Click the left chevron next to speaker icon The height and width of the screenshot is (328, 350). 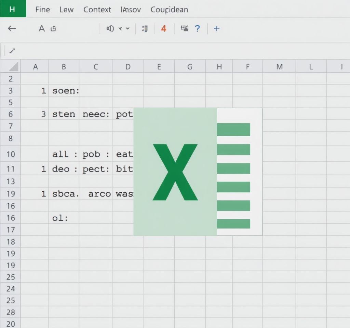[120, 29]
